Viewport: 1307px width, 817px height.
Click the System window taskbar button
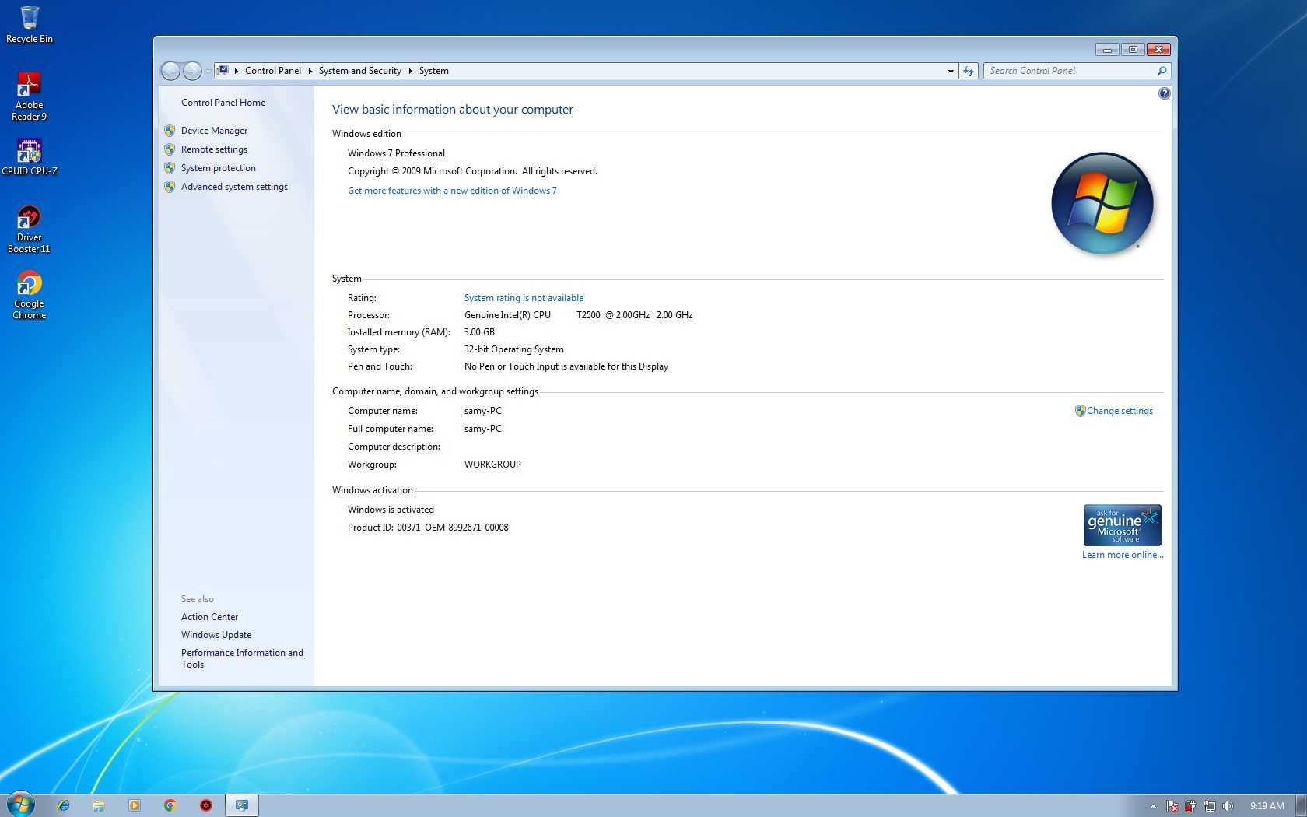(x=242, y=805)
